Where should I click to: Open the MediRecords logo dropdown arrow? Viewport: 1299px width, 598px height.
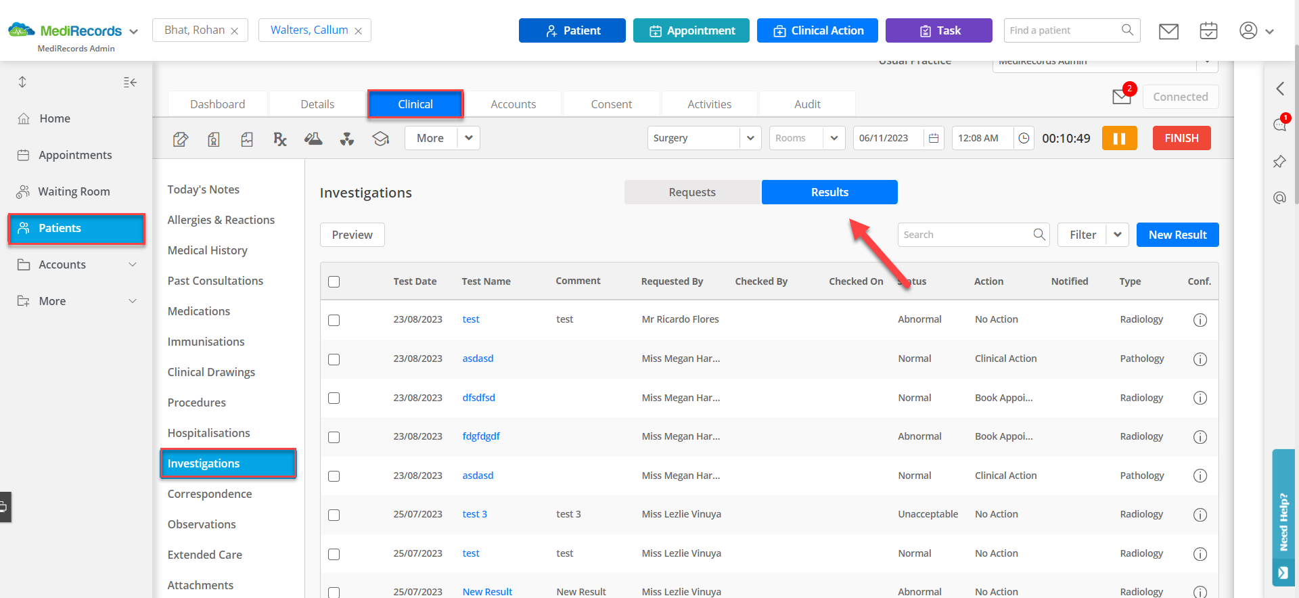(133, 31)
